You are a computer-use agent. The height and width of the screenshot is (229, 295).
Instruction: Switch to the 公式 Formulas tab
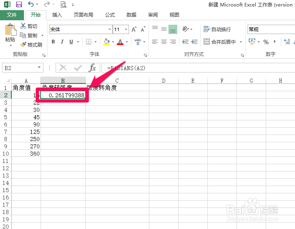point(110,15)
